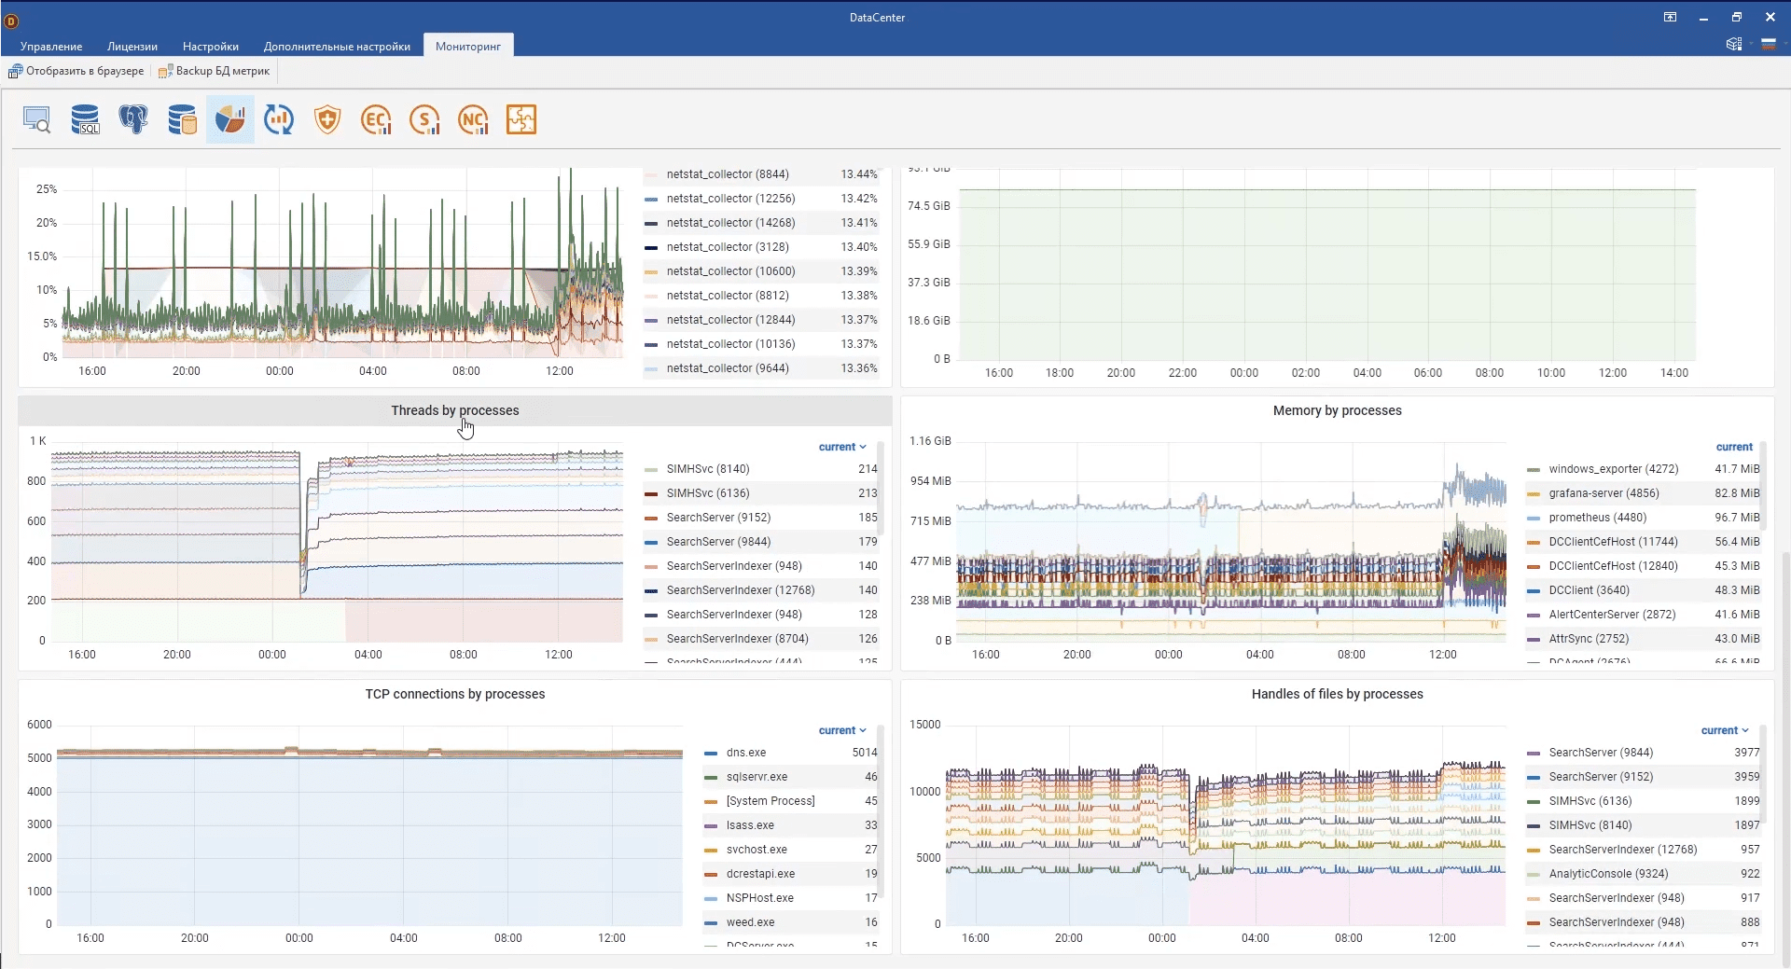
Task: Toggle netstat_collector (9644) legend series
Action: pyautogui.click(x=728, y=368)
